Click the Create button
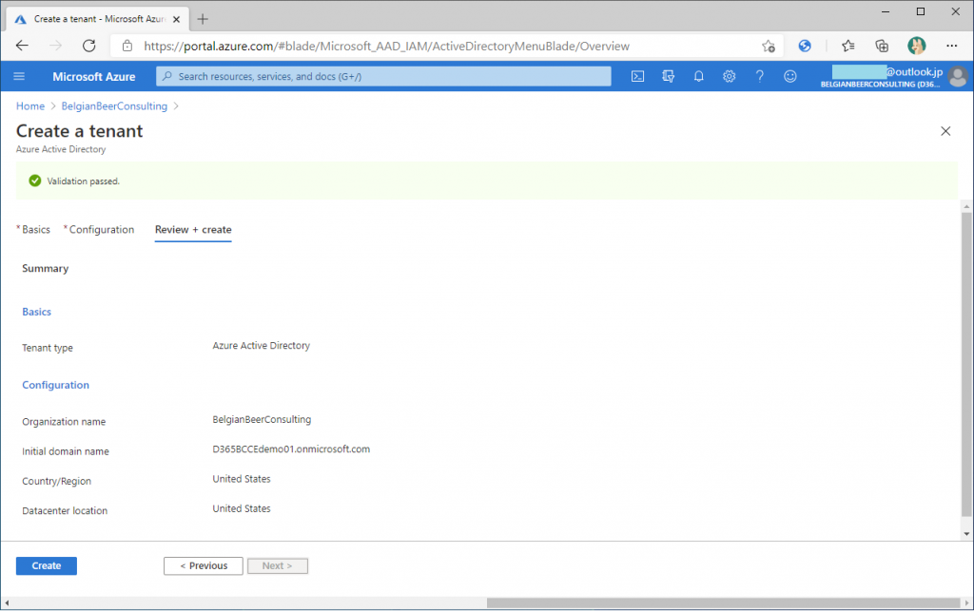This screenshot has height=611, width=974. coord(47,565)
